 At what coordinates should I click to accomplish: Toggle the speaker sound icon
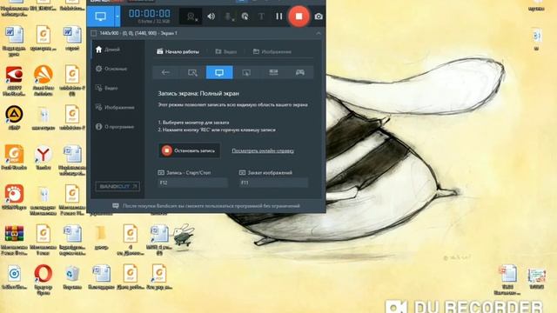tap(211, 17)
